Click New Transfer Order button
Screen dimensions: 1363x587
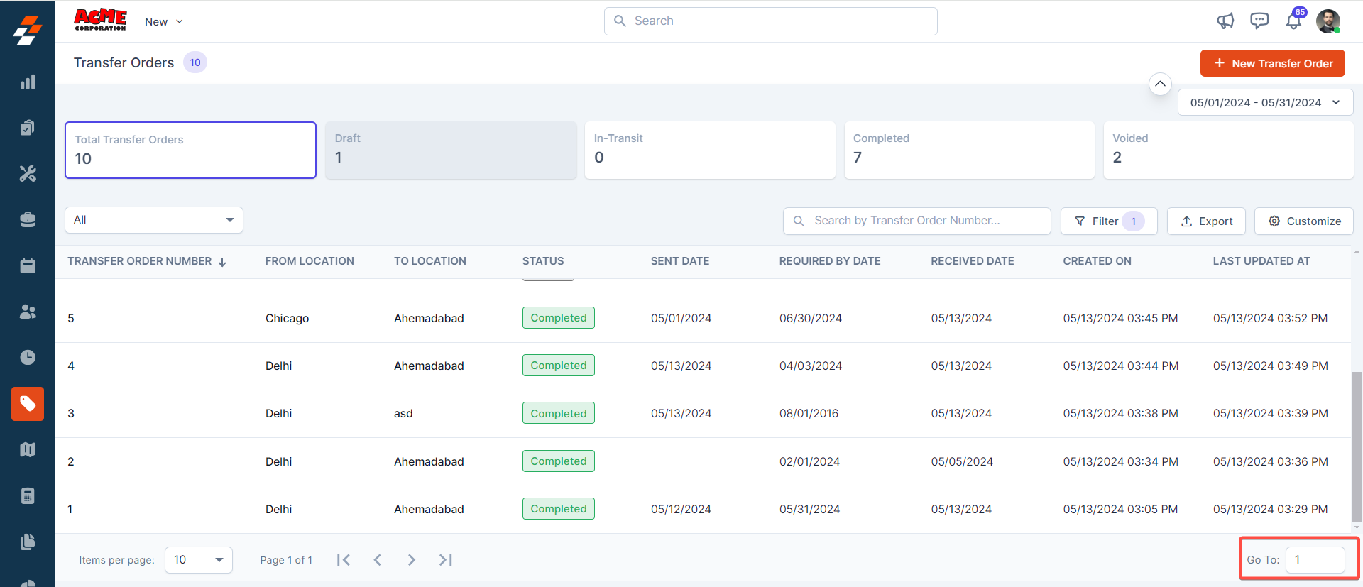1272,63
